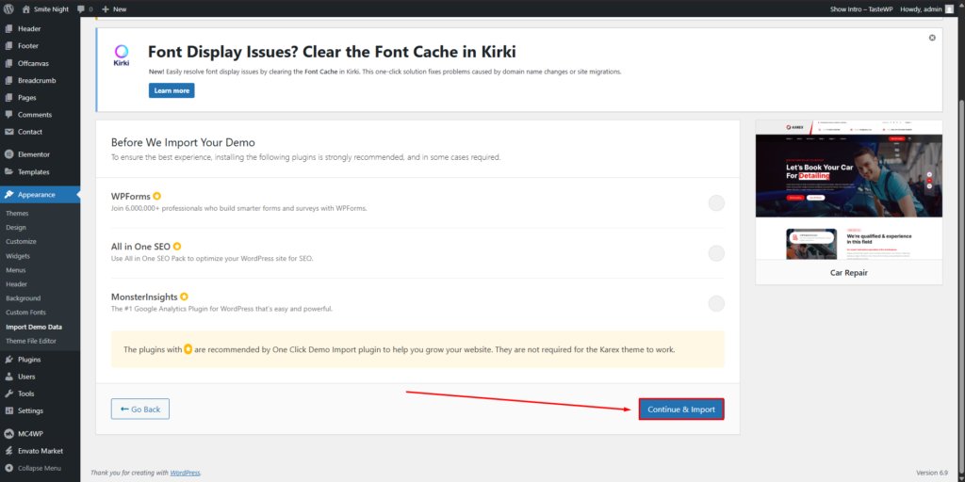Image resolution: width=965 pixels, height=482 pixels.
Task: Open the Theme File Editor submenu item
Action: (x=31, y=341)
